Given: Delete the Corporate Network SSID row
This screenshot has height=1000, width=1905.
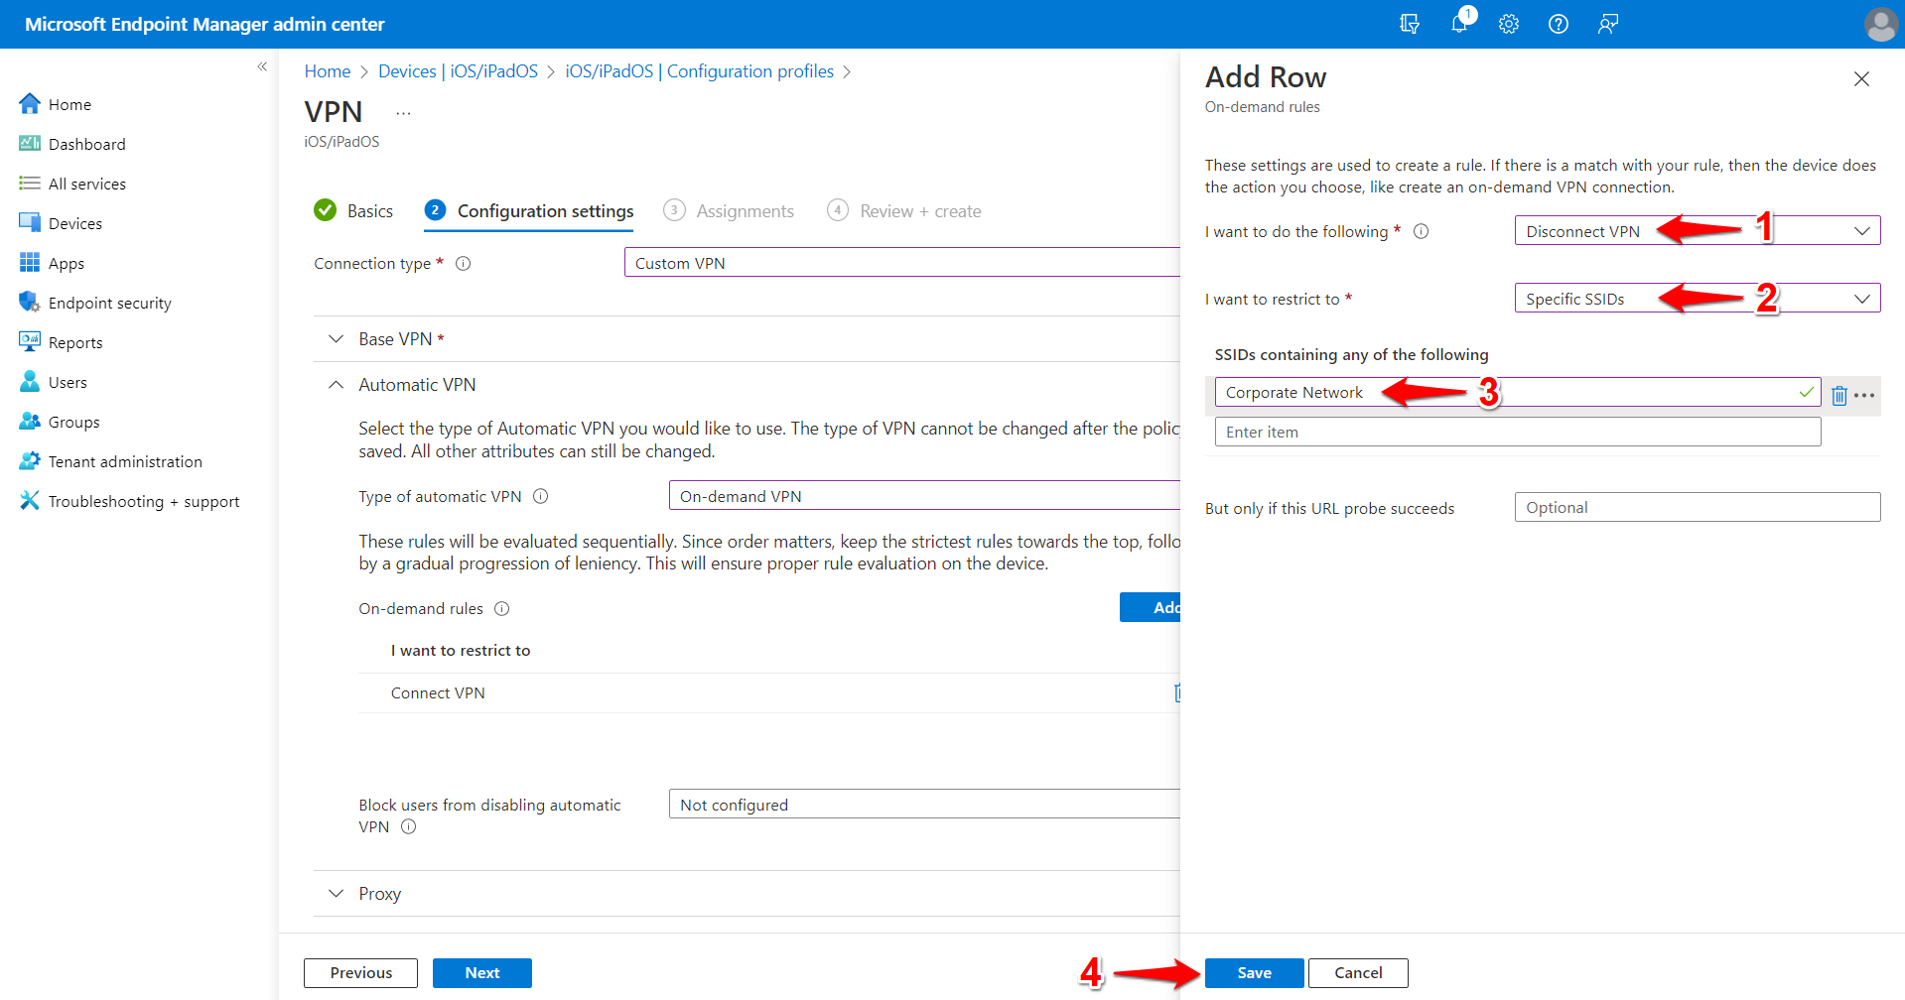Looking at the screenshot, I should click(x=1839, y=395).
